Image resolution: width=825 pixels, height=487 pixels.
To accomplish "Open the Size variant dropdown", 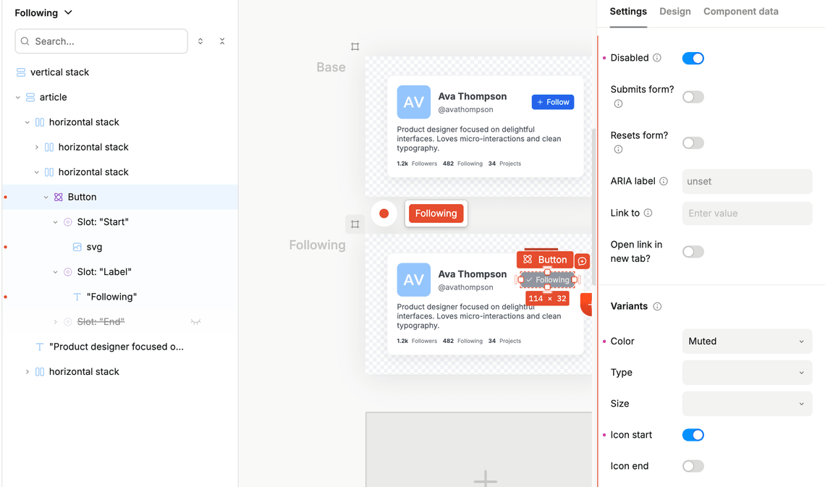I will click(x=746, y=404).
